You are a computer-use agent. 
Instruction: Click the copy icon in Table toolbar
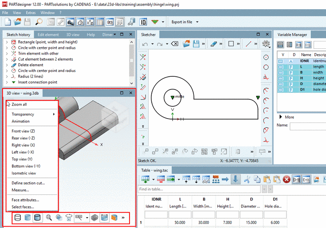click(257, 180)
